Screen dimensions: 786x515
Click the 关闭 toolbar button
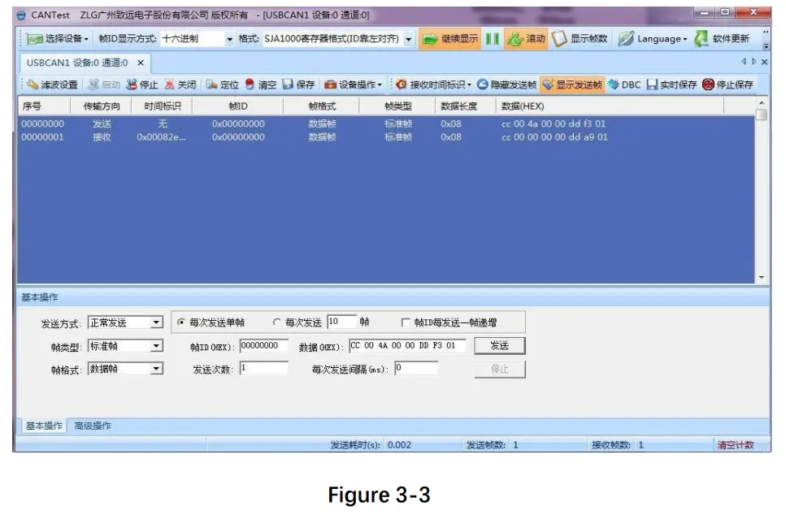180,84
